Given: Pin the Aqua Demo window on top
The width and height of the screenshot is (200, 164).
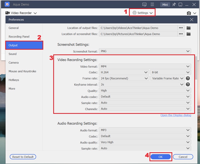Looking at the screenshot, I should tap(174, 4).
